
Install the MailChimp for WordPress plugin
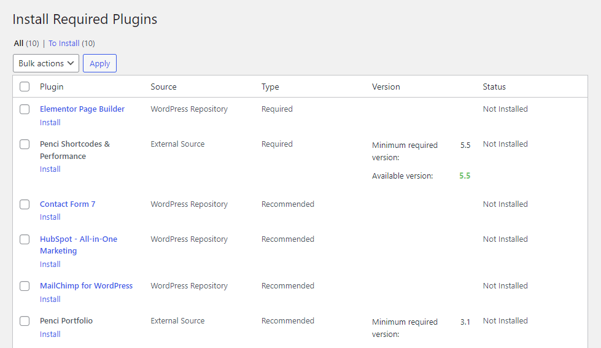pos(50,299)
